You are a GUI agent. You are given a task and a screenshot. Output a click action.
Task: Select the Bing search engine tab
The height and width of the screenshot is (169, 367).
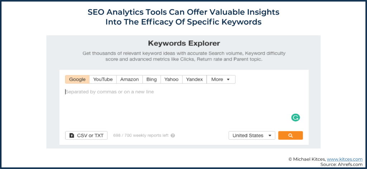click(151, 79)
